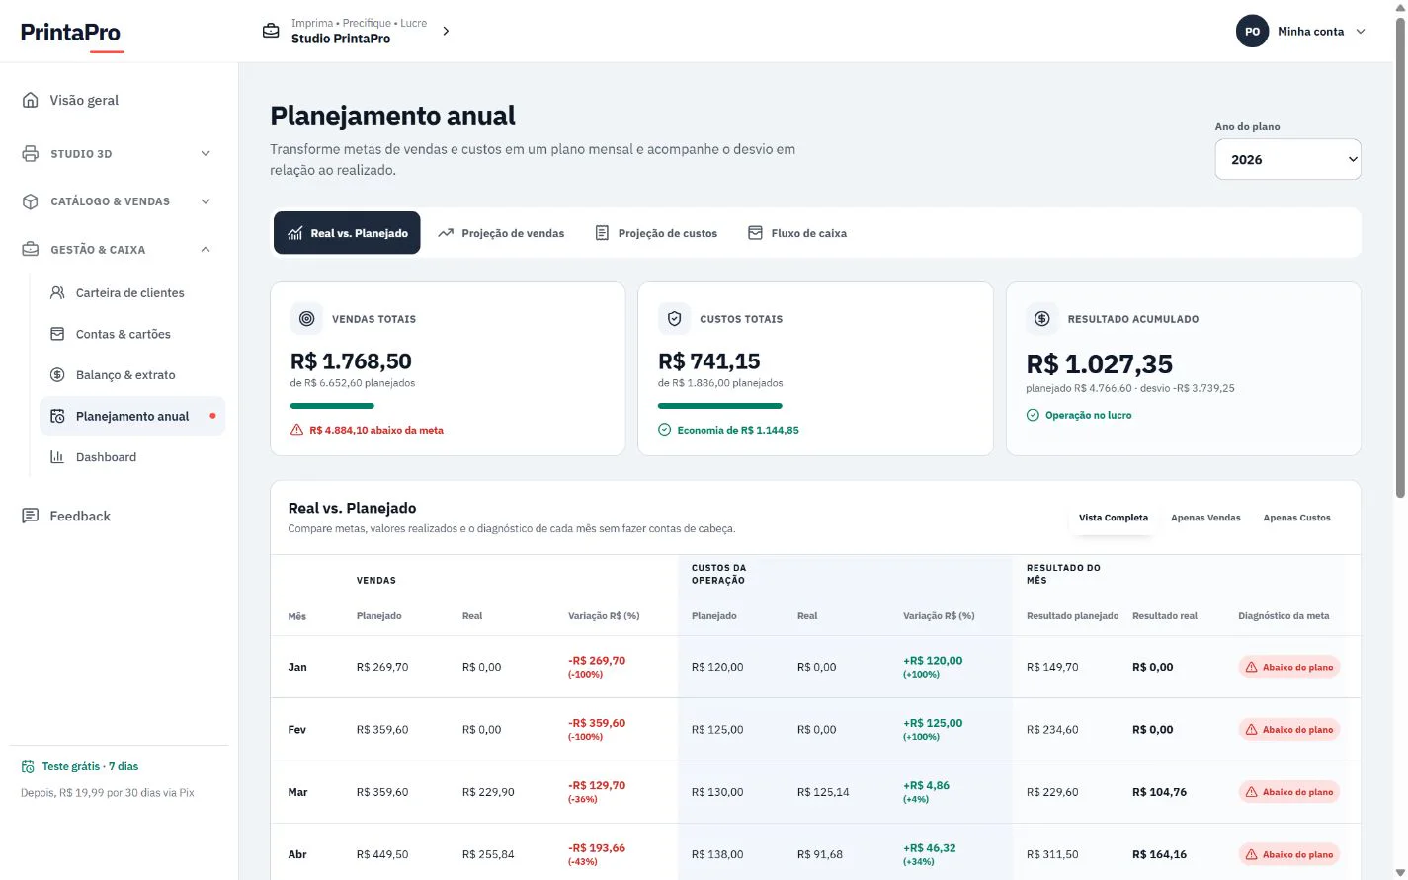
Task: Click the target icon in Vendas Totais card
Action: coord(307,319)
